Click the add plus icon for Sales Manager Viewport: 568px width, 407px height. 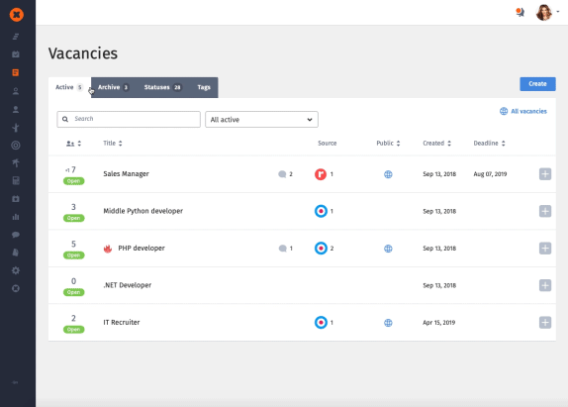(x=545, y=174)
